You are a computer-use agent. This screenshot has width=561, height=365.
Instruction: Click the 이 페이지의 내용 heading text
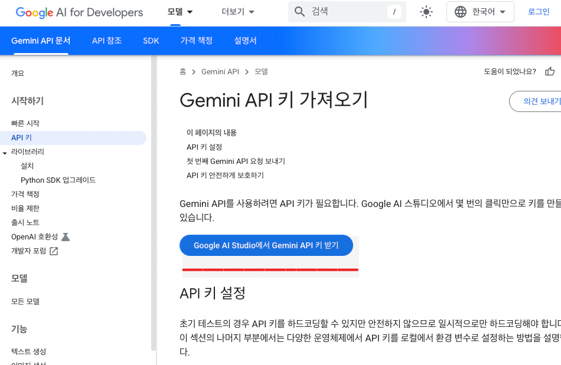(x=211, y=133)
